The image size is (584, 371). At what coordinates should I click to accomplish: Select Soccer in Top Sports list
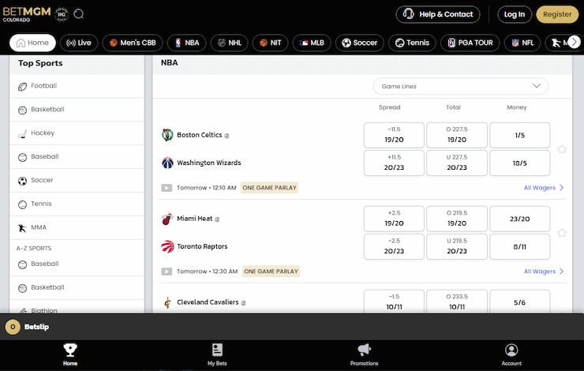pyautogui.click(x=77, y=180)
